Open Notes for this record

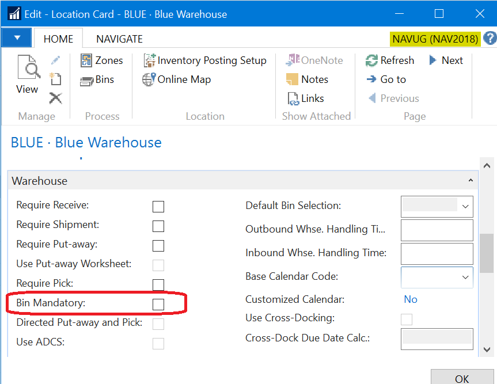pos(308,79)
